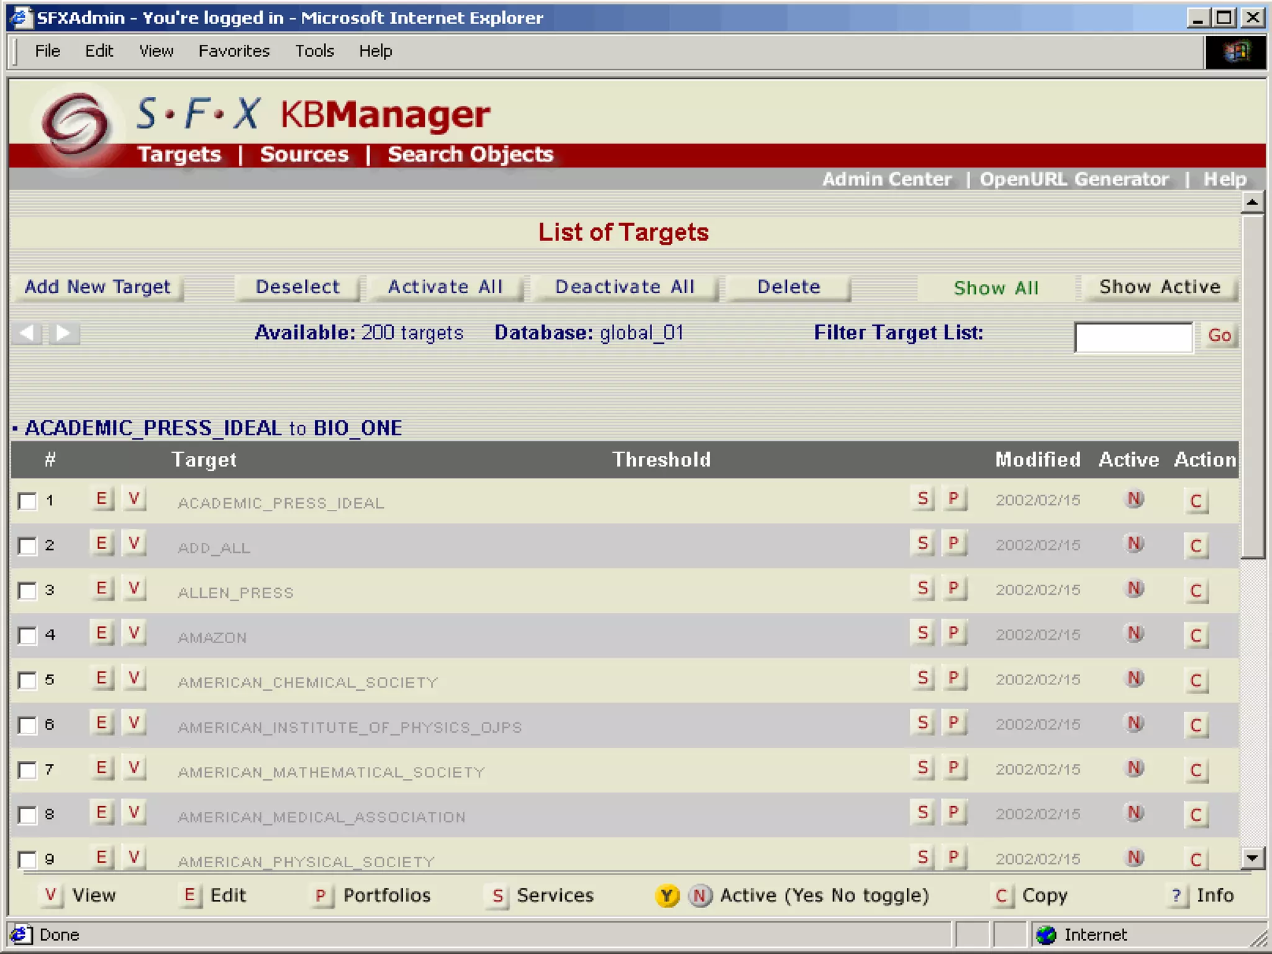The width and height of the screenshot is (1272, 954).
Task: Check the box for row 4 AMAZON
Action: click(x=27, y=635)
